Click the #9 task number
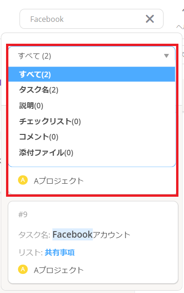 pos(23,214)
